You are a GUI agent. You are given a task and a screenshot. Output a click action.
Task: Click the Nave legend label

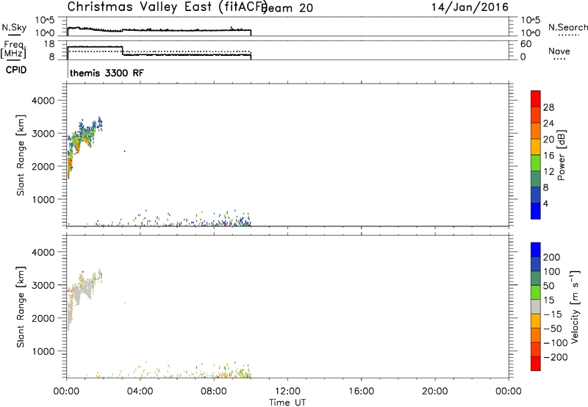point(559,51)
